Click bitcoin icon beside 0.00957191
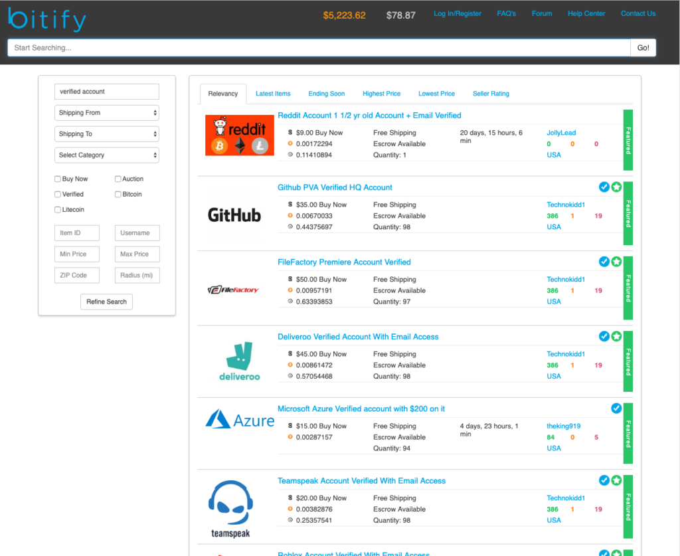The height and width of the screenshot is (556, 680). (290, 290)
